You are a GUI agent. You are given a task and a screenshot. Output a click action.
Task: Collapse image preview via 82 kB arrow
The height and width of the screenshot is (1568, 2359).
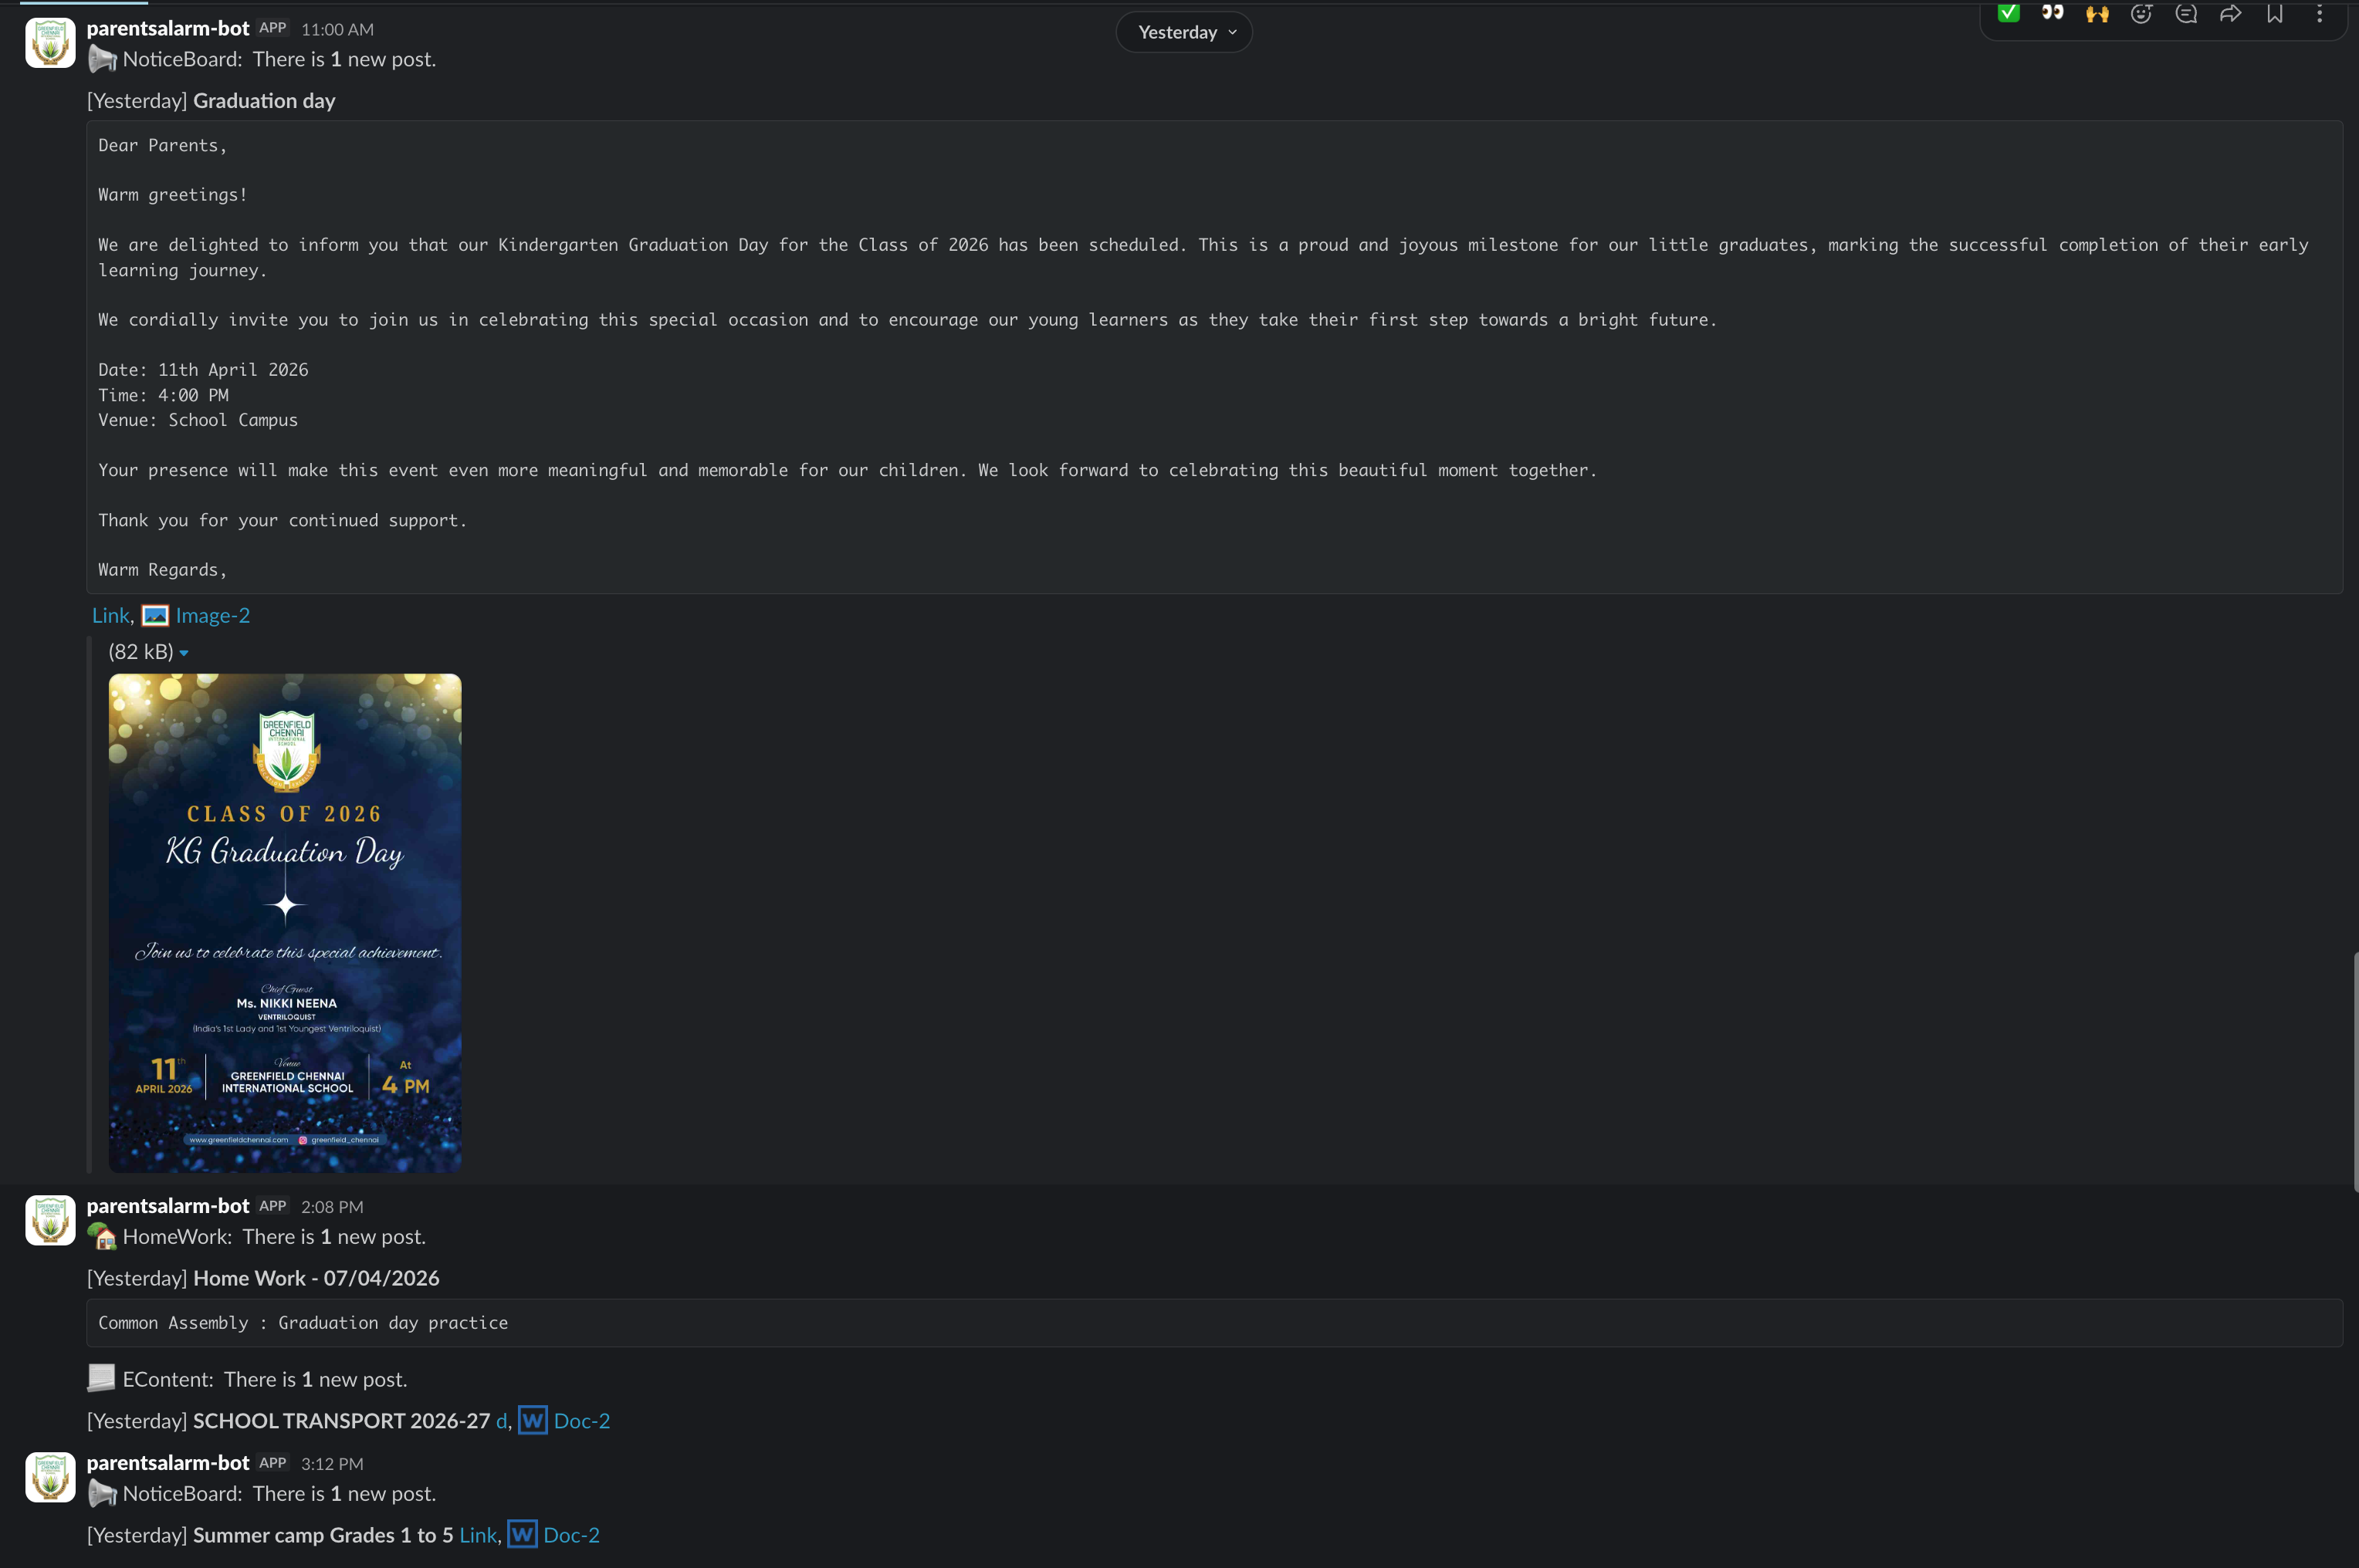point(184,653)
